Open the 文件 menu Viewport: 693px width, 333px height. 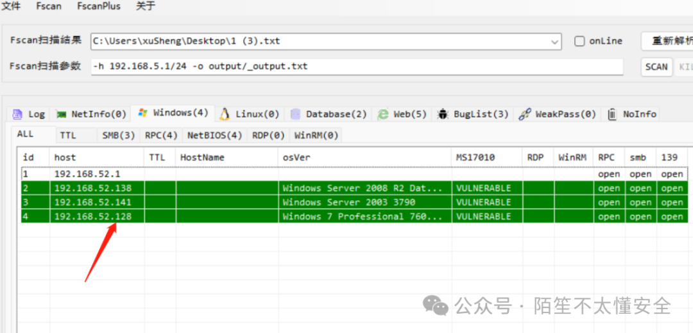coord(12,6)
